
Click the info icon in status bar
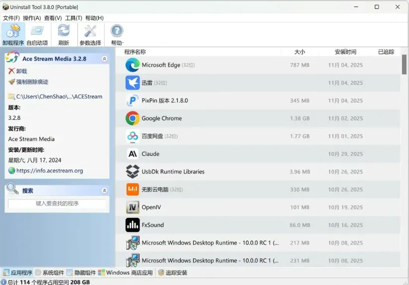coord(3,282)
